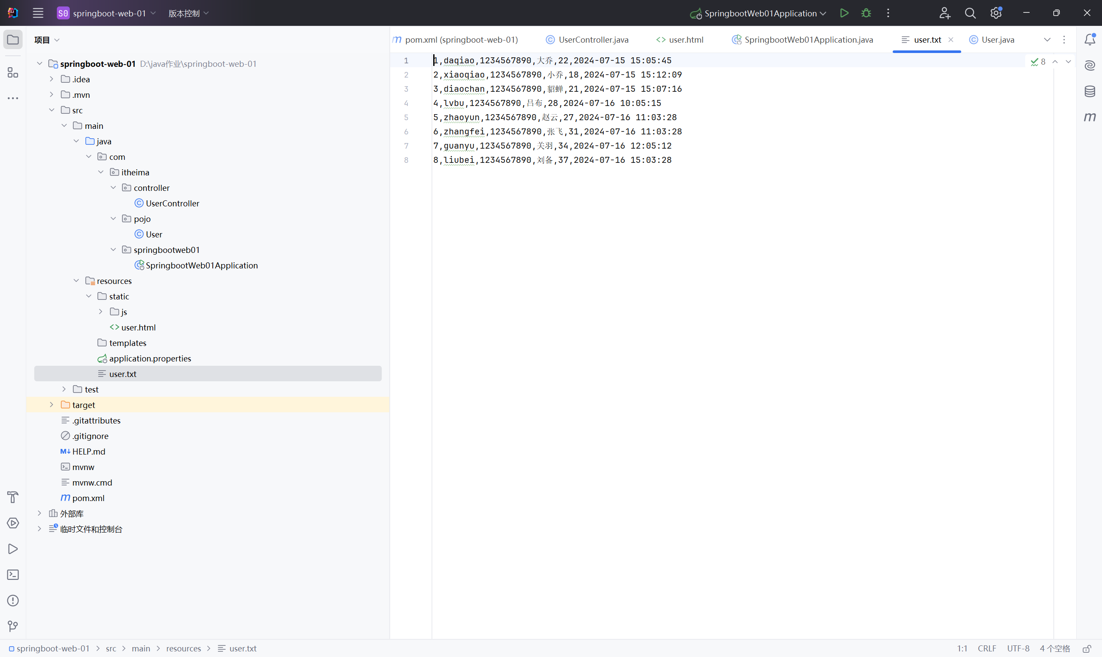This screenshot has height=657, width=1102.
Task: Open the Maven tool window icon
Action: [1089, 117]
